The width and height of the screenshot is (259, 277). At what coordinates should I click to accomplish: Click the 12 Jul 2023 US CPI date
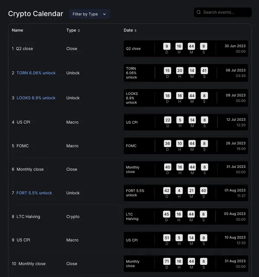(236, 120)
